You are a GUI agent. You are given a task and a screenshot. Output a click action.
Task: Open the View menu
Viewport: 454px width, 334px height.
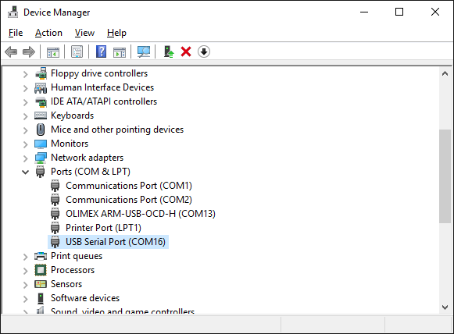tap(84, 33)
